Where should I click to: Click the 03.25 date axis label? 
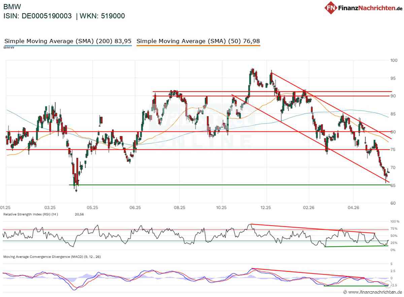click(x=50, y=208)
